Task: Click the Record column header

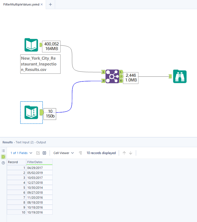Action: pyautogui.click(x=17, y=162)
